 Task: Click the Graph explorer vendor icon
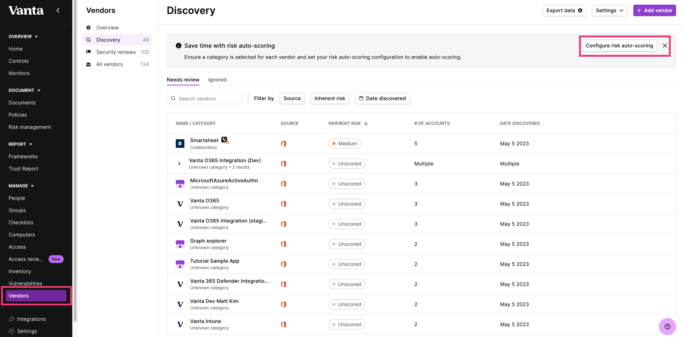tap(180, 244)
